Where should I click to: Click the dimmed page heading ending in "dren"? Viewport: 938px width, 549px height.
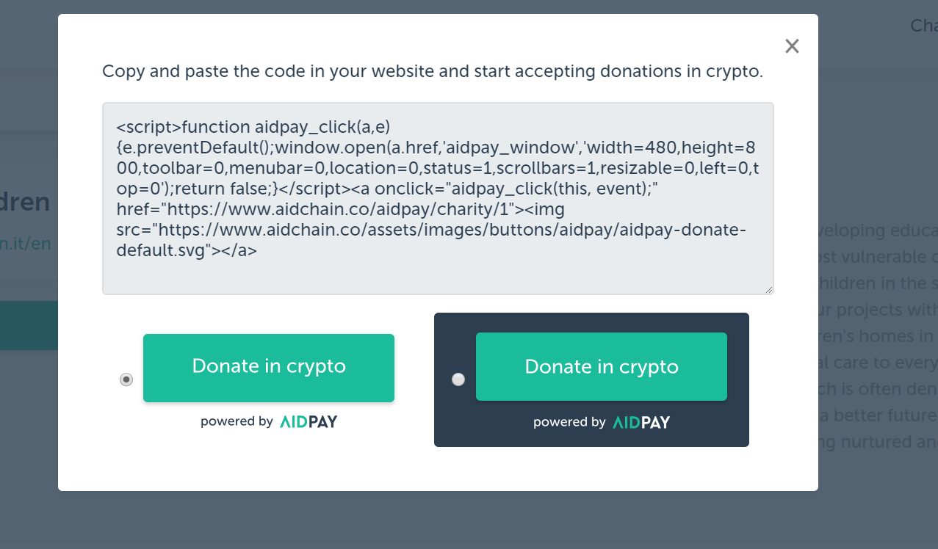25,202
